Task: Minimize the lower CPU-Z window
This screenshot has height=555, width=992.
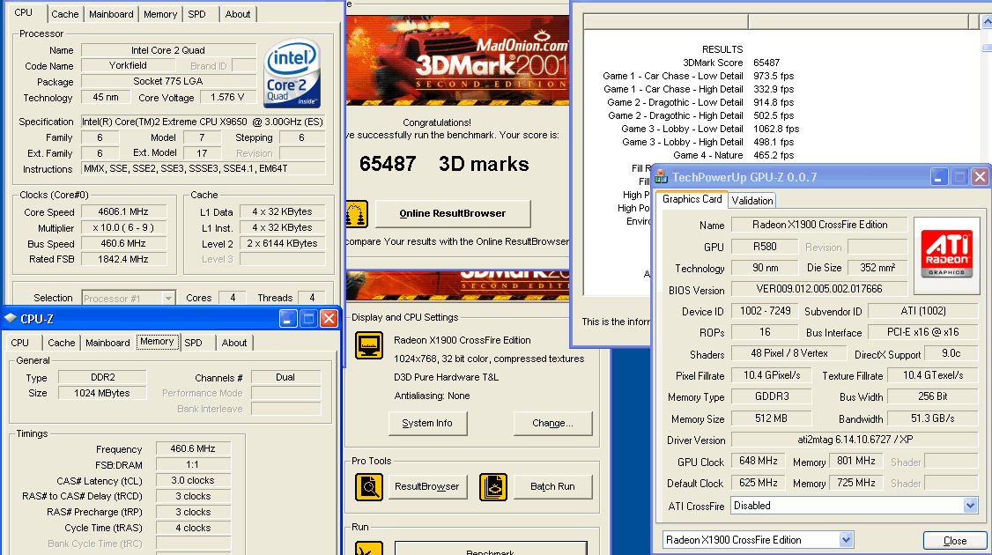Action: [288, 318]
